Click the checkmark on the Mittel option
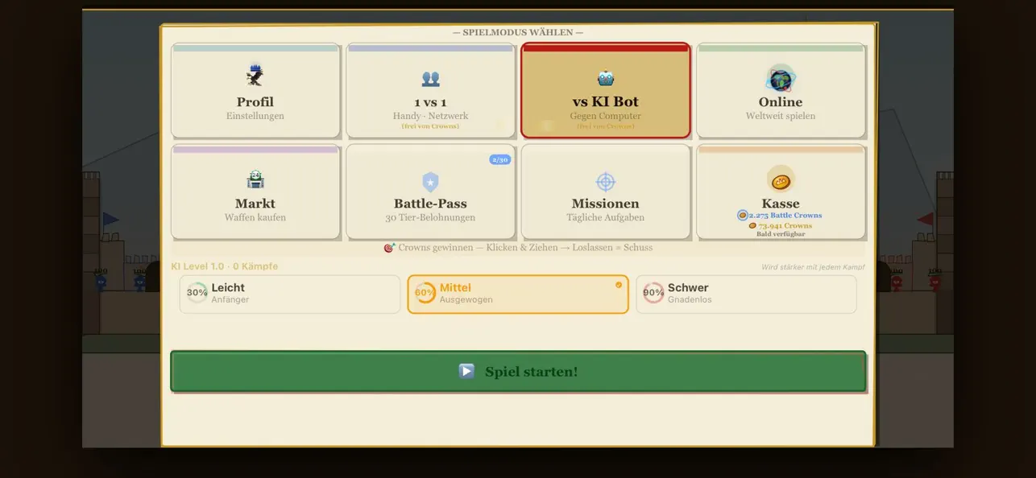Screen dimensions: 1036x478 (619, 285)
